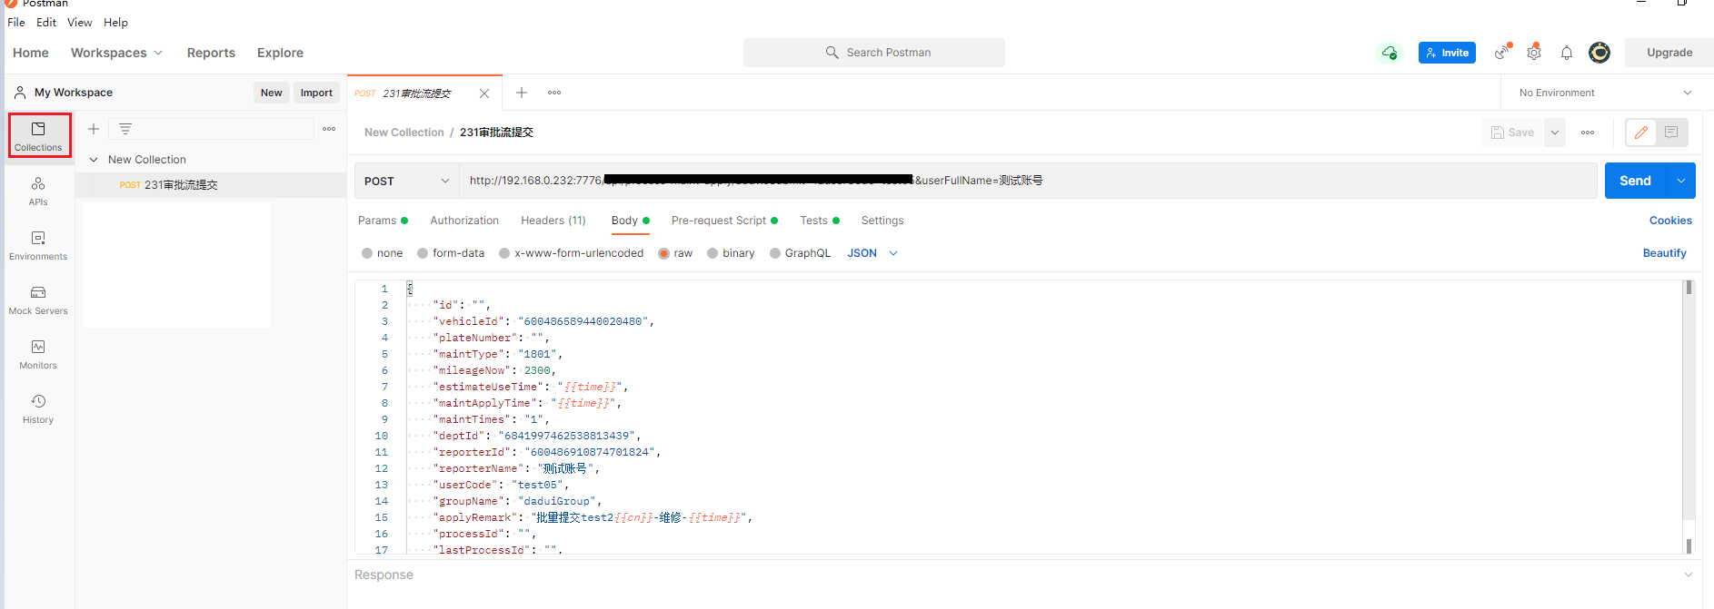
Task: Open the File menu
Action: click(x=16, y=23)
